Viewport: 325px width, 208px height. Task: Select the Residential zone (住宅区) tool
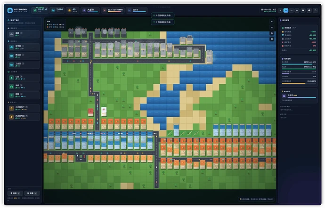[24, 47]
